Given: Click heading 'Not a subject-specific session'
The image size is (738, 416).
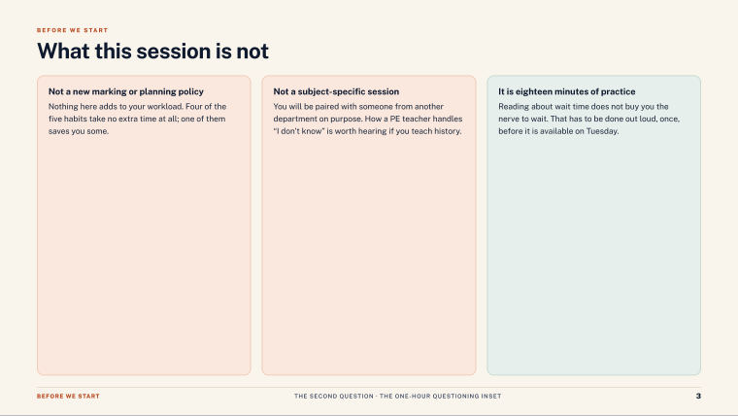Looking at the screenshot, I should [336, 91].
